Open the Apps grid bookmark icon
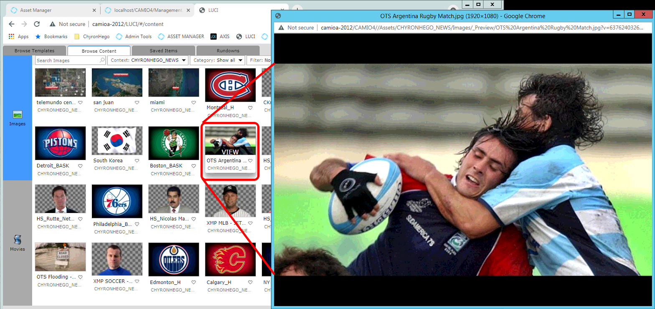 [11, 36]
